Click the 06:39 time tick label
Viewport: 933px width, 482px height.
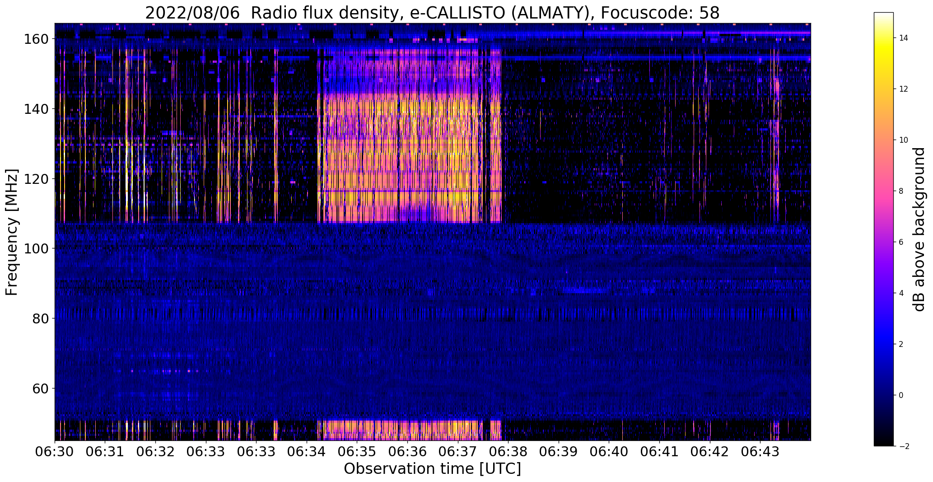[x=559, y=452]
